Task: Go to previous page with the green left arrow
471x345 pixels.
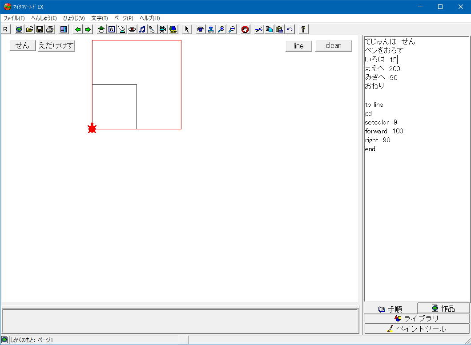Action: tap(77, 29)
